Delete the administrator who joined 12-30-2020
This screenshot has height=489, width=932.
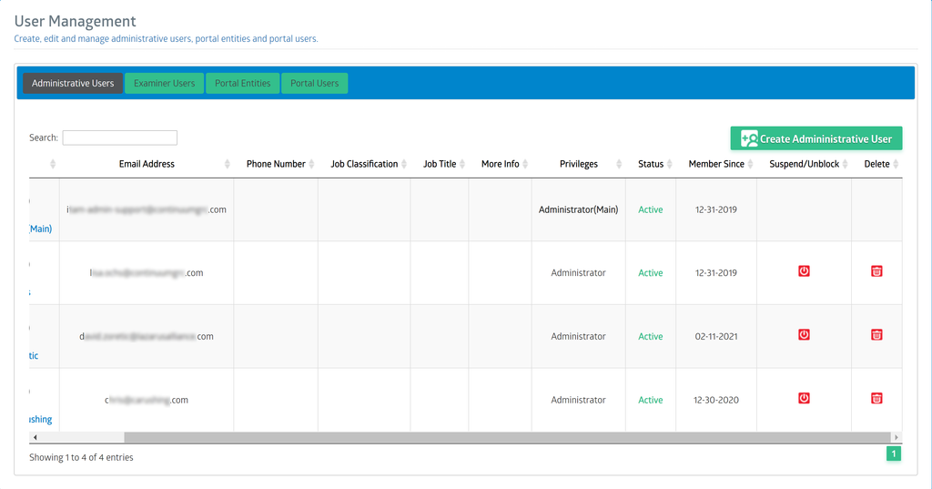[x=876, y=399]
